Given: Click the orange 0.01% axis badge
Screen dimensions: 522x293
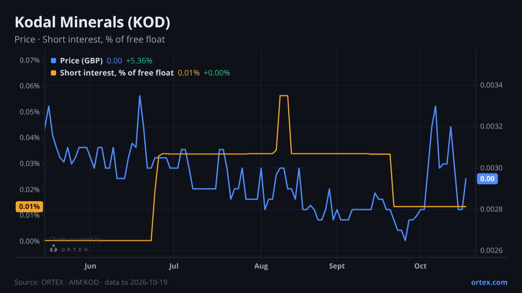Looking at the screenshot, I should (30, 207).
